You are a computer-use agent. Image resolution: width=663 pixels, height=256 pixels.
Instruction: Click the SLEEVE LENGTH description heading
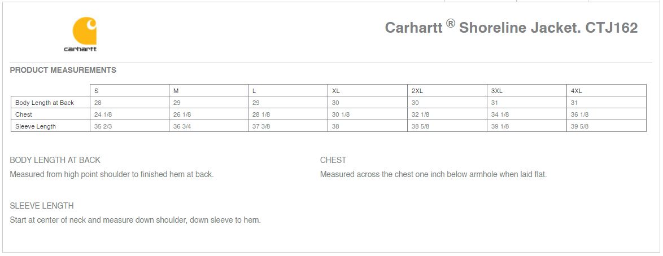coord(42,206)
